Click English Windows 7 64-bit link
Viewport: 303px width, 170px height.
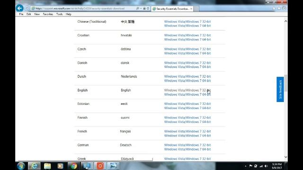coord(187,94)
